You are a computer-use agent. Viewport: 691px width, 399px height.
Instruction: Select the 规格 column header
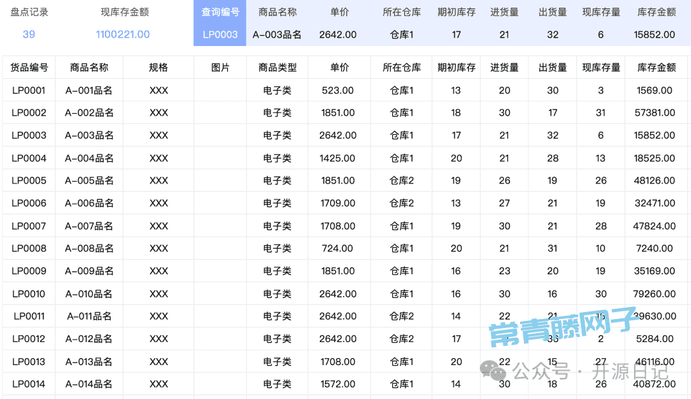[x=159, y=67]
